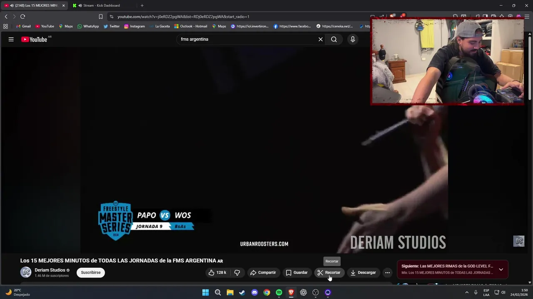The height and width of the screenshot is (299, 533).
Task: Clear the search text with the X
Action: [321, 39]
